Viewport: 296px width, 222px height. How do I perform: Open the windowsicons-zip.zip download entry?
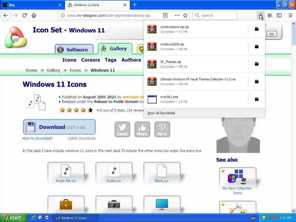click(x=196, y=29)
